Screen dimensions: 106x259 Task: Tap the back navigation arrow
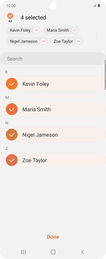pyautogui.click(x=83, y=252)
